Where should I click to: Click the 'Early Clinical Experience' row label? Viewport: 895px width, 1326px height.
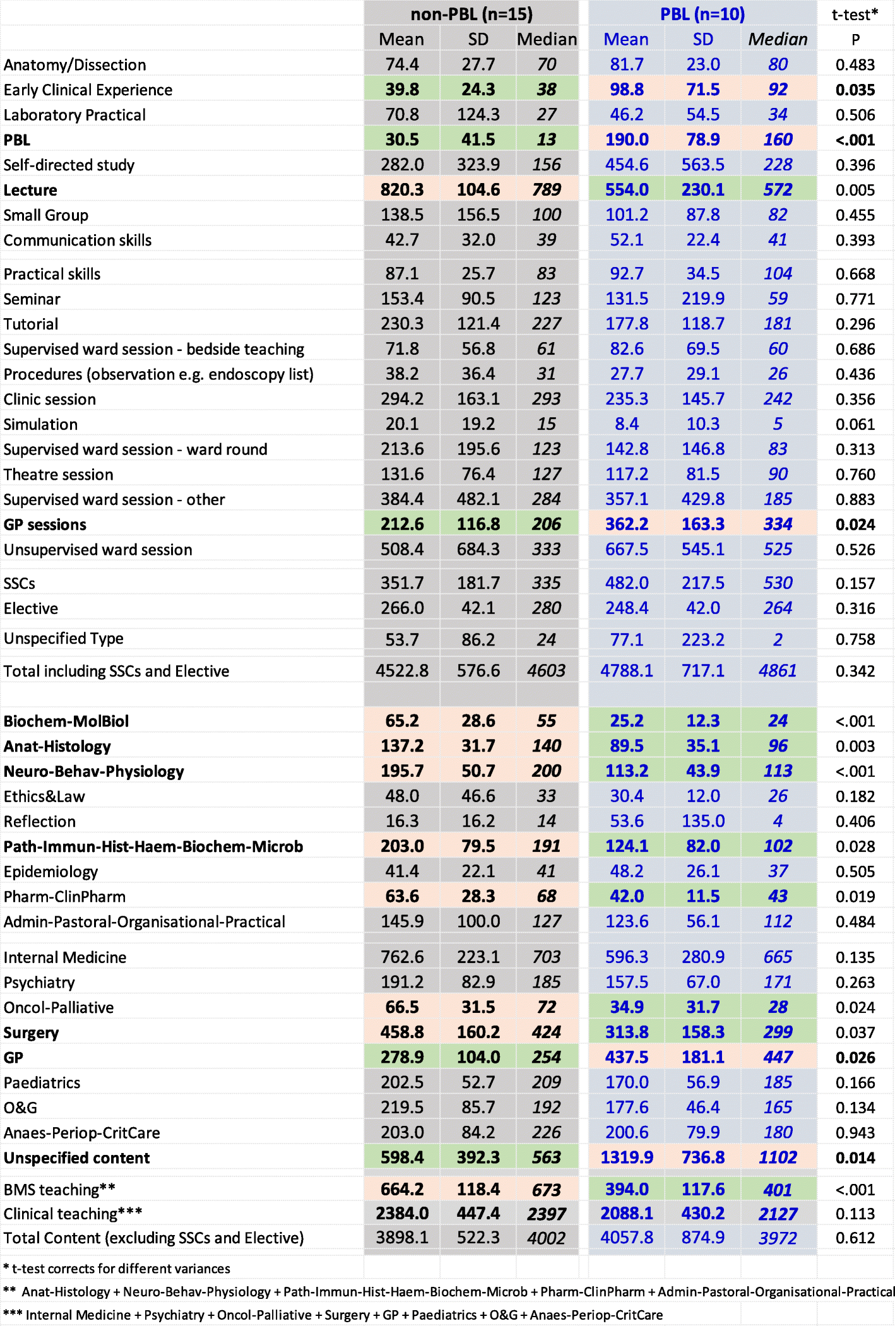[88, 90]
